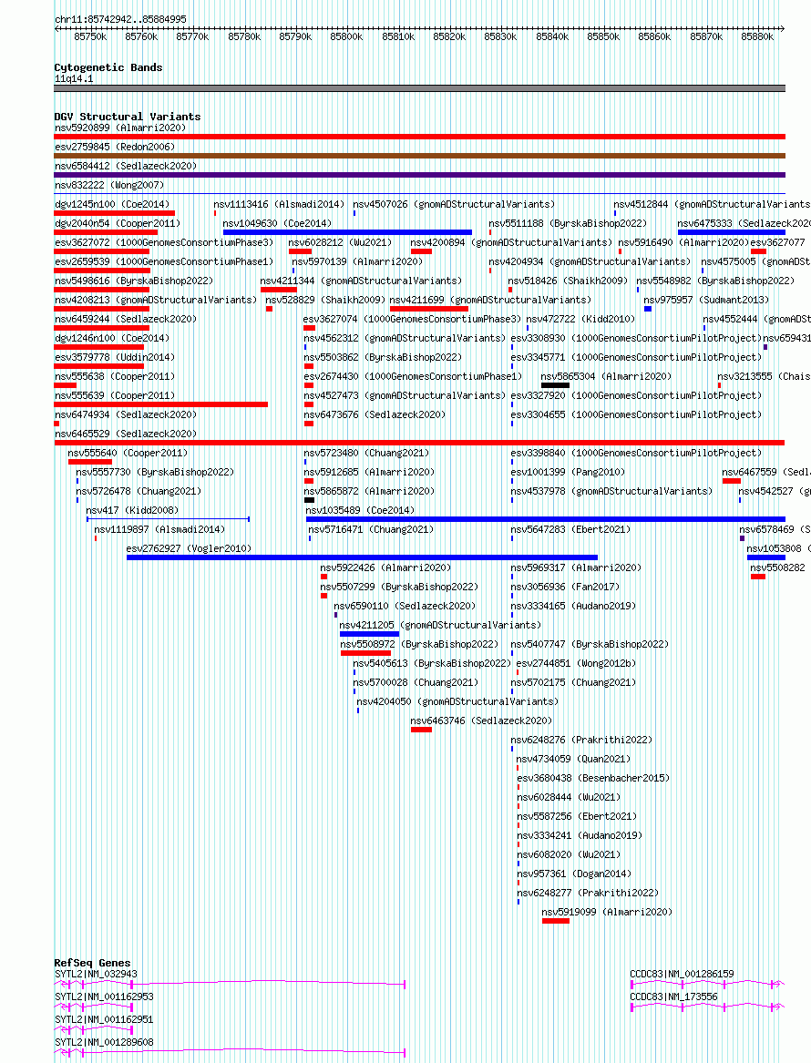Click nsv5511188 (ByrskaBishop2022) label
The width and height of the screenshot is (811, 1063).
tap(568, 223)
